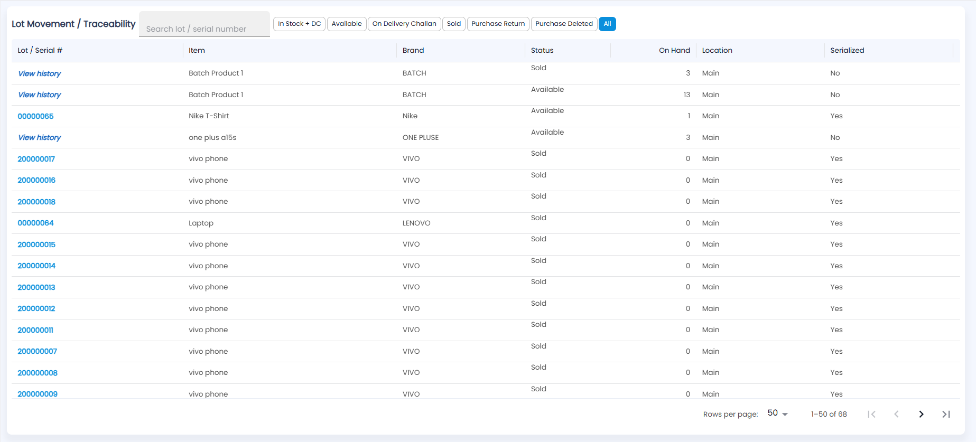Sort by On Hand column header

(x=674, y=50)
